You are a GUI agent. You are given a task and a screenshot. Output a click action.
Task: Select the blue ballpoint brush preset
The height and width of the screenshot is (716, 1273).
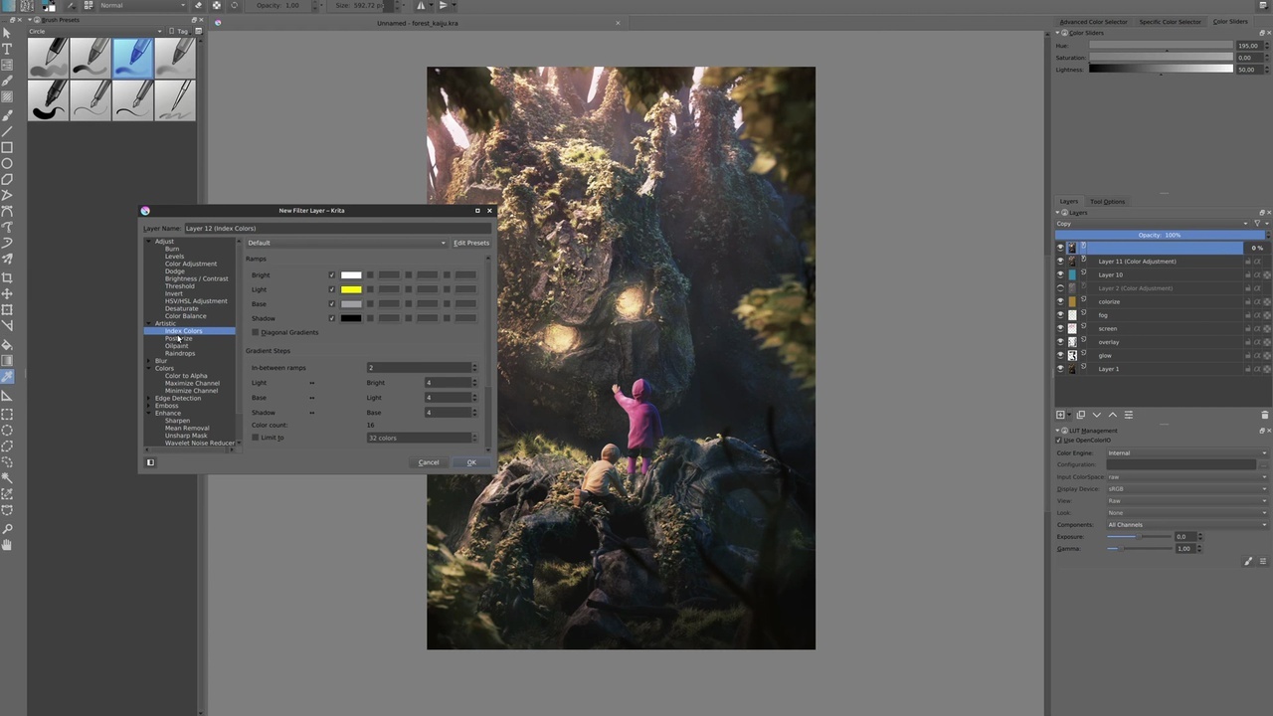(132, 57)
